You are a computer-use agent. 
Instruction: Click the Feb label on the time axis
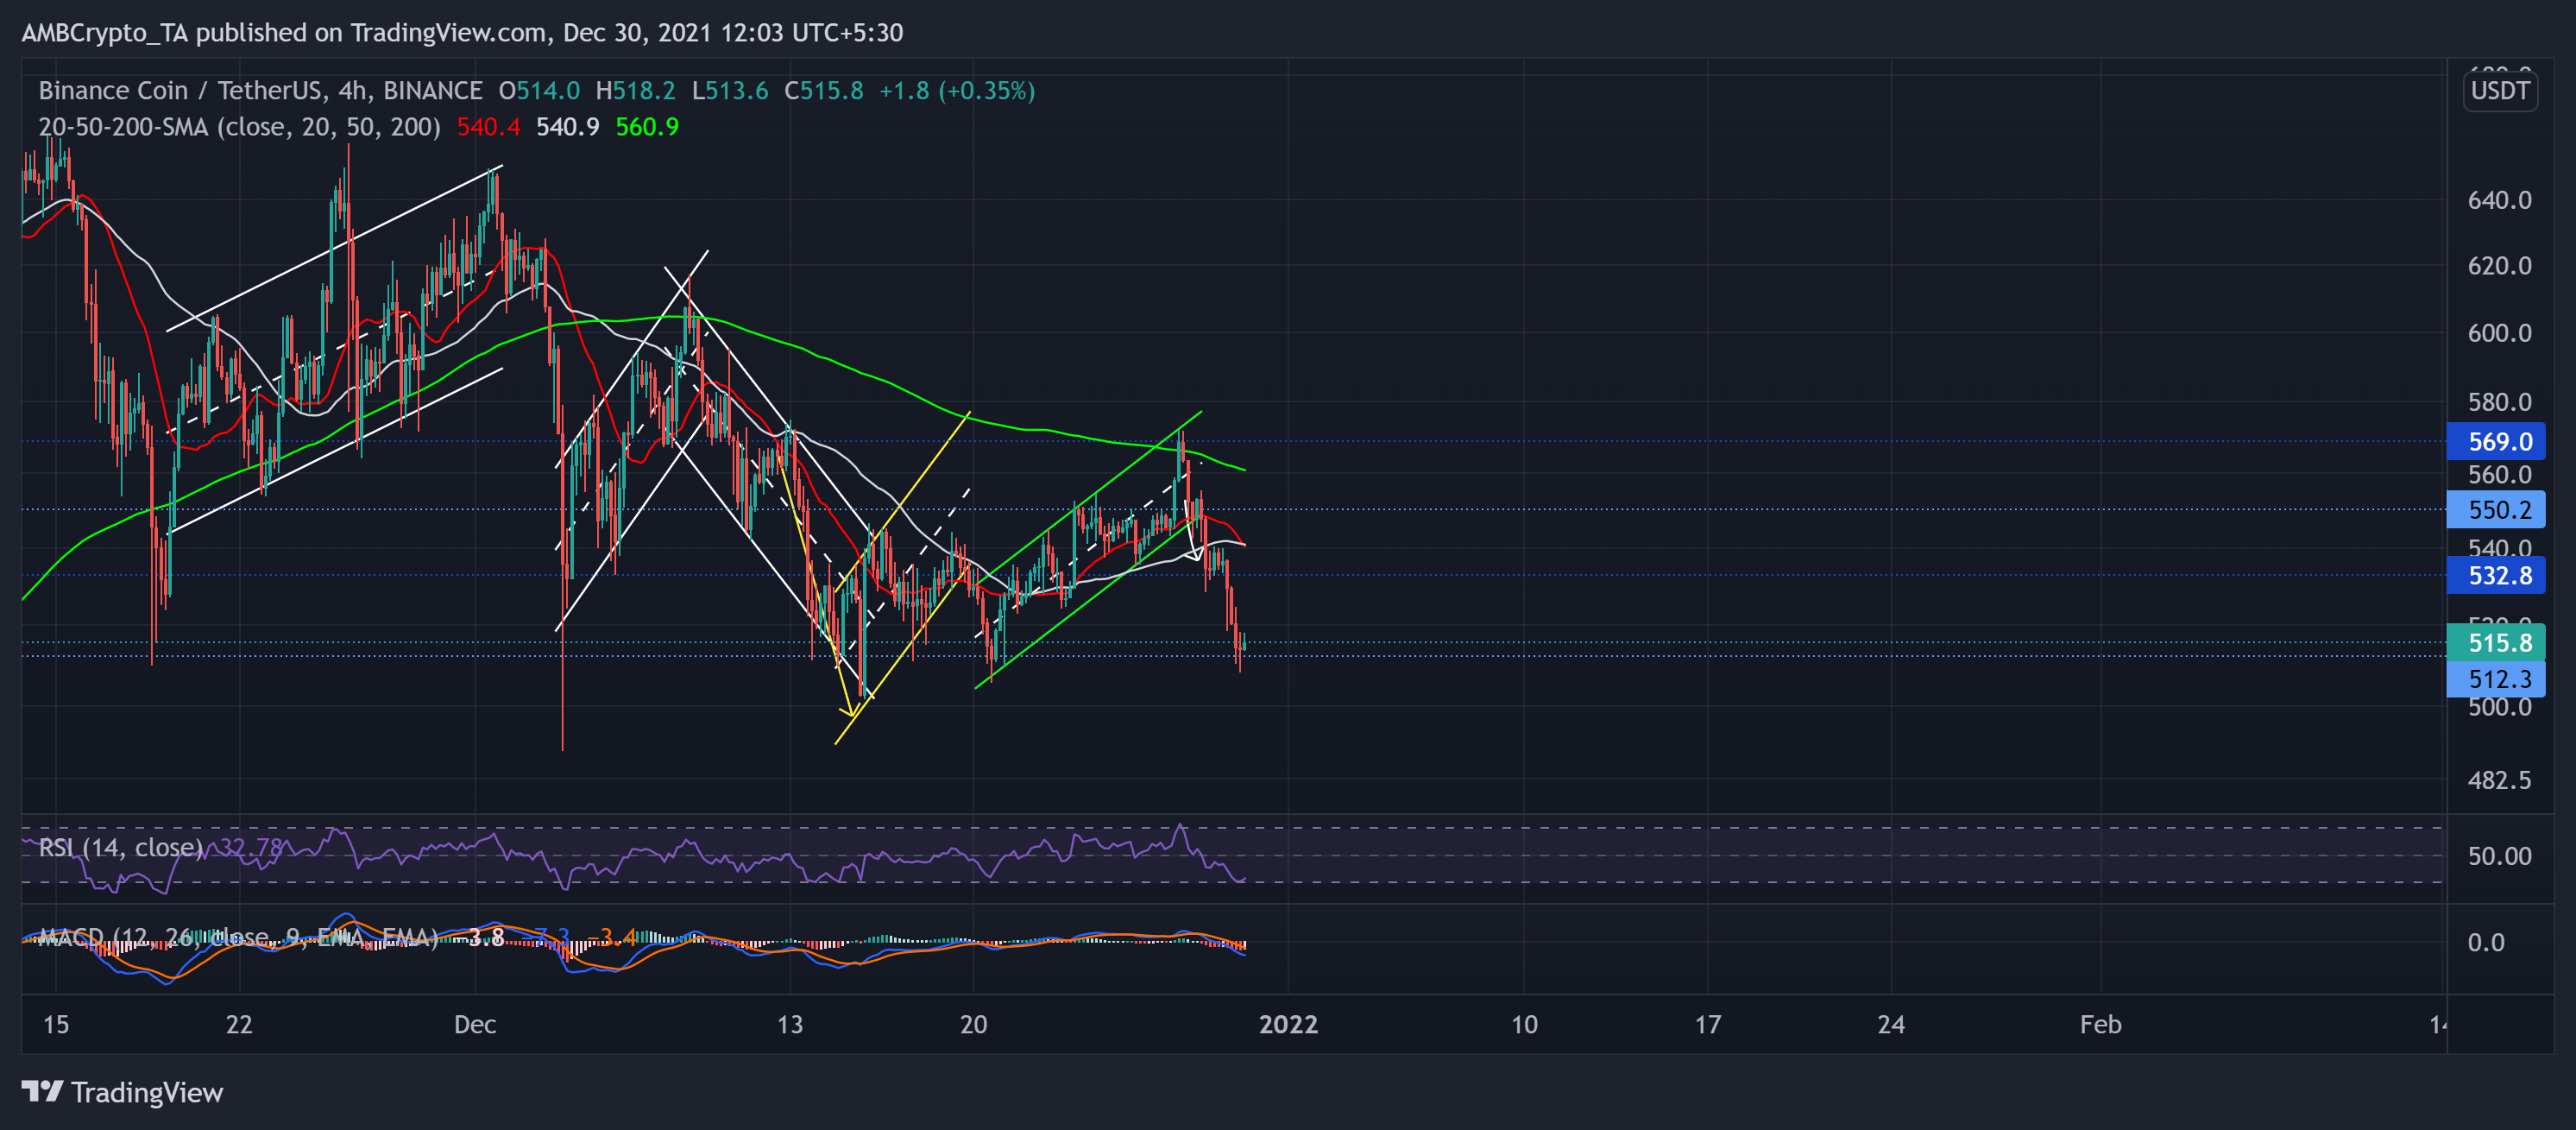(2100, 1024)
